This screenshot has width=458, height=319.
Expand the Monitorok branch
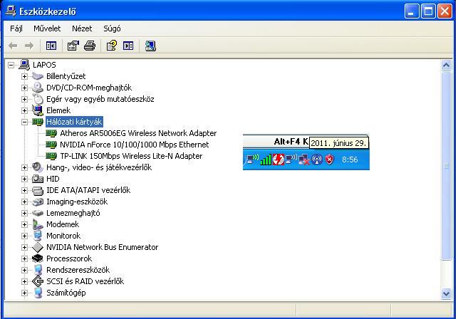pos(24,236)
